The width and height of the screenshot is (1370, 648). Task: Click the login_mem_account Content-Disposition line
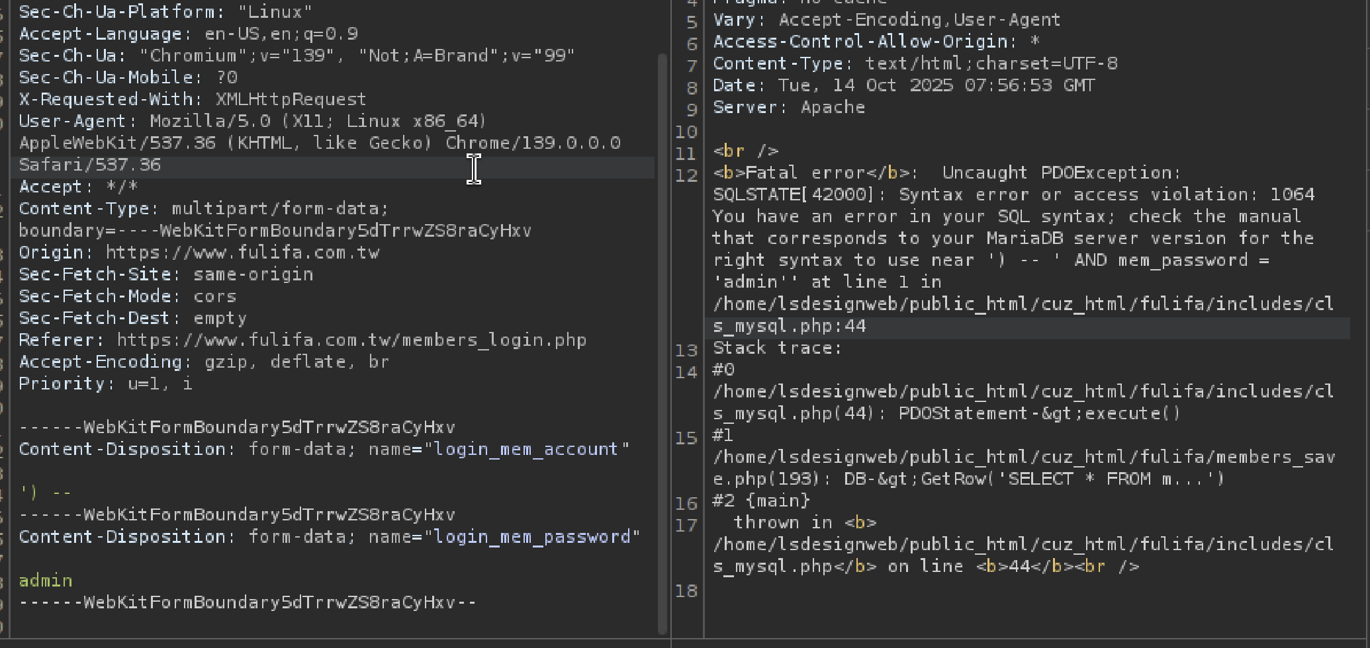(324, 448)
